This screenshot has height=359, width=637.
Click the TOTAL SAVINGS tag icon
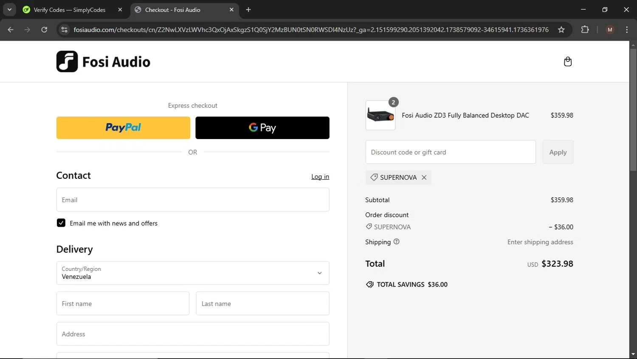click(x=369, y=284)
